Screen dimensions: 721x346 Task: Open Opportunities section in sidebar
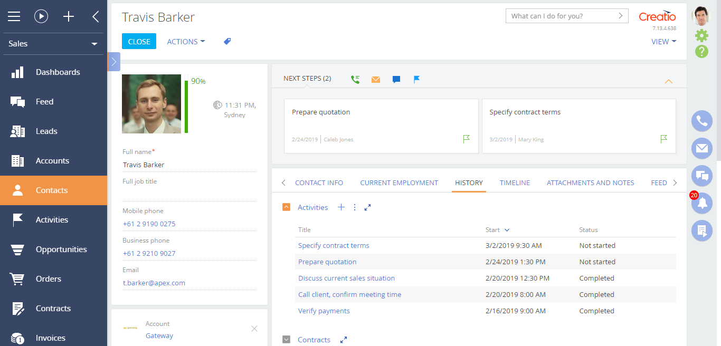tap(61, 249)
